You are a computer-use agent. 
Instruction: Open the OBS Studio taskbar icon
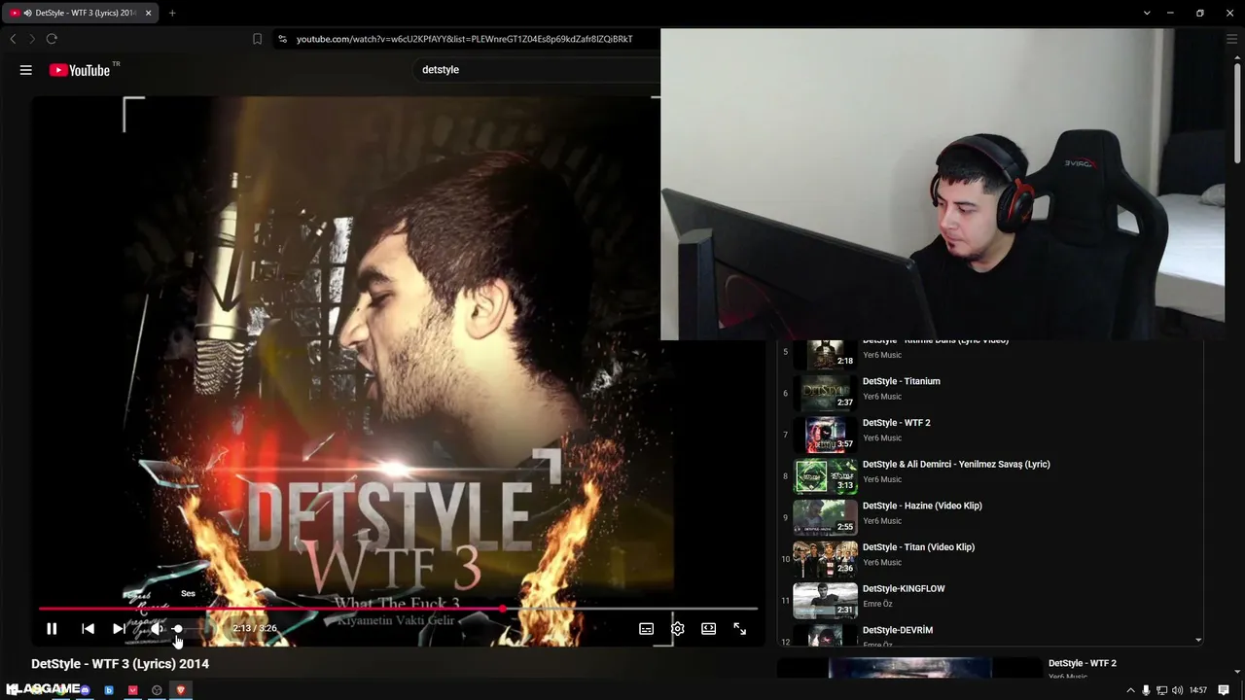pyautogui.click(x=157, y=690)
